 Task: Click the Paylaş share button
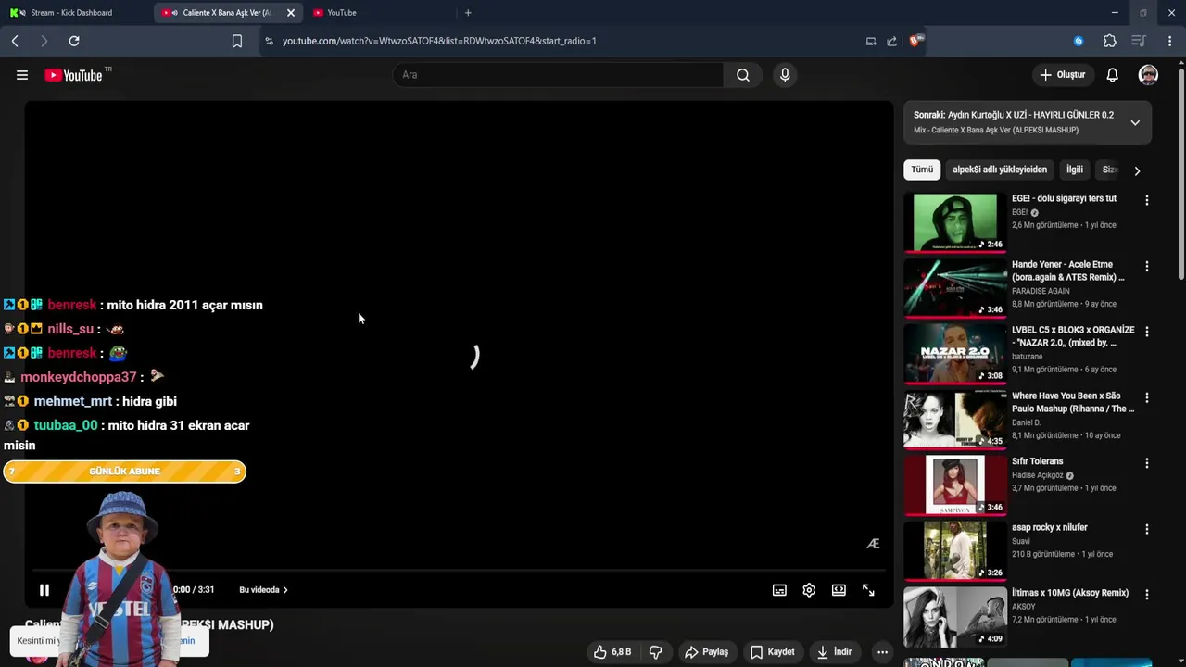[x=706, y=652]
